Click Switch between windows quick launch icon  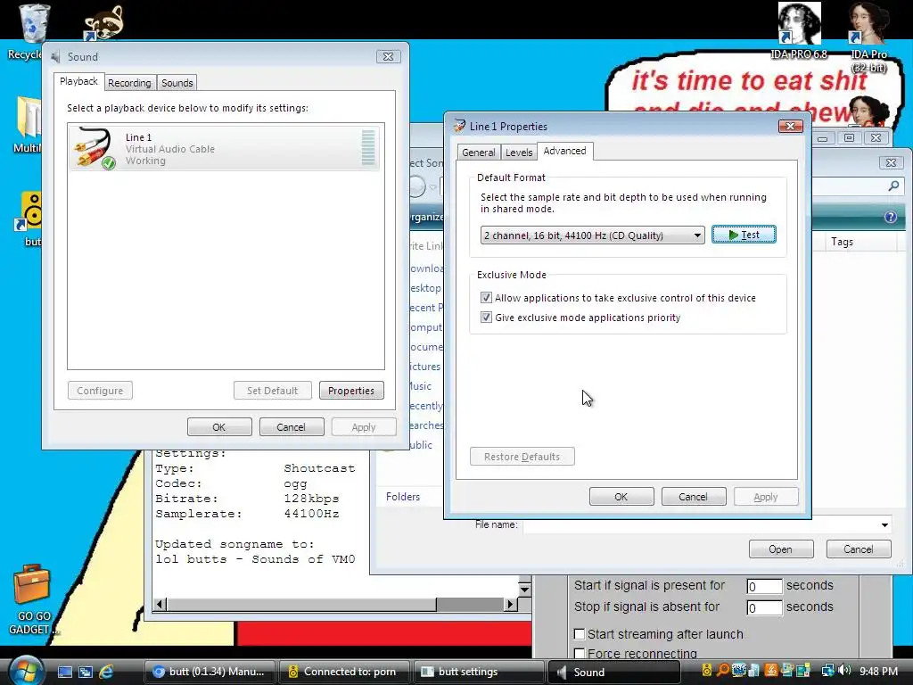coord(86,672)
